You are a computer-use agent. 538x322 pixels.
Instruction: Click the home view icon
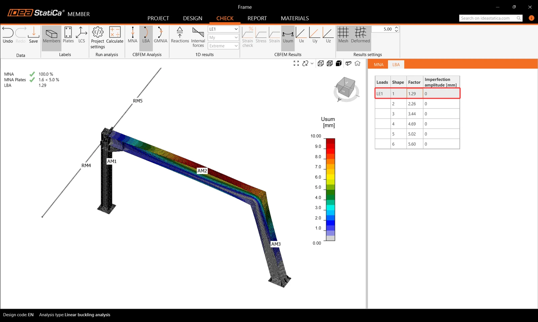tap(357, 63)
